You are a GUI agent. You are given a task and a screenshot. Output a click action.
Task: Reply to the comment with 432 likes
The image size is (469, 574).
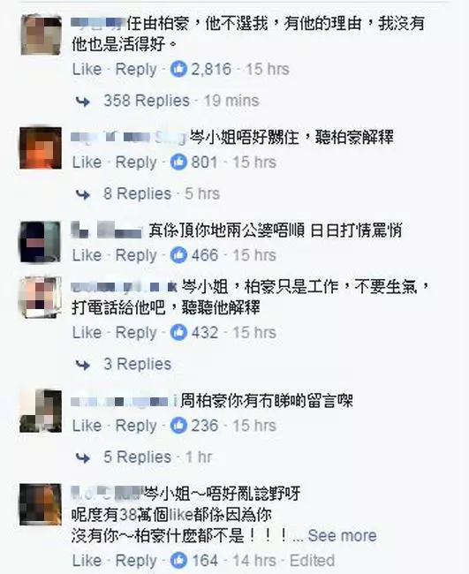click(x=136, y=332)
